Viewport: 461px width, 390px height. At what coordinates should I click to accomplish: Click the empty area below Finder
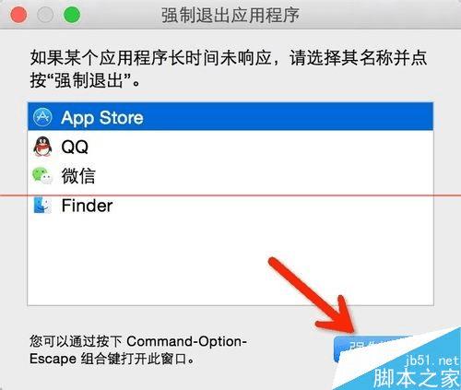(x=230, y=261)
